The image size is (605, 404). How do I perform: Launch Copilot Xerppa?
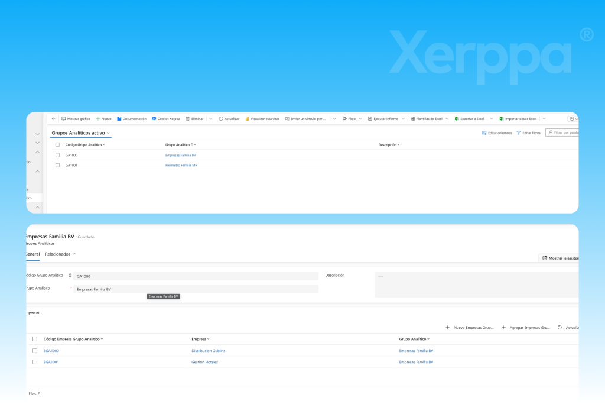click(166, 118)
